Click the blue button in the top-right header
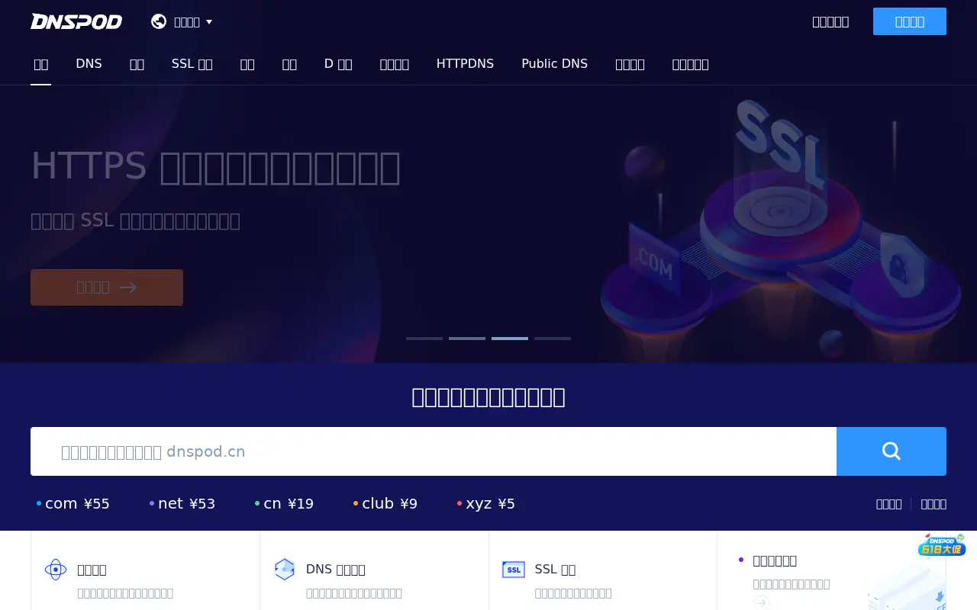Image resolution: width=977 pixels, height=610 pixels. click(910, 21)
